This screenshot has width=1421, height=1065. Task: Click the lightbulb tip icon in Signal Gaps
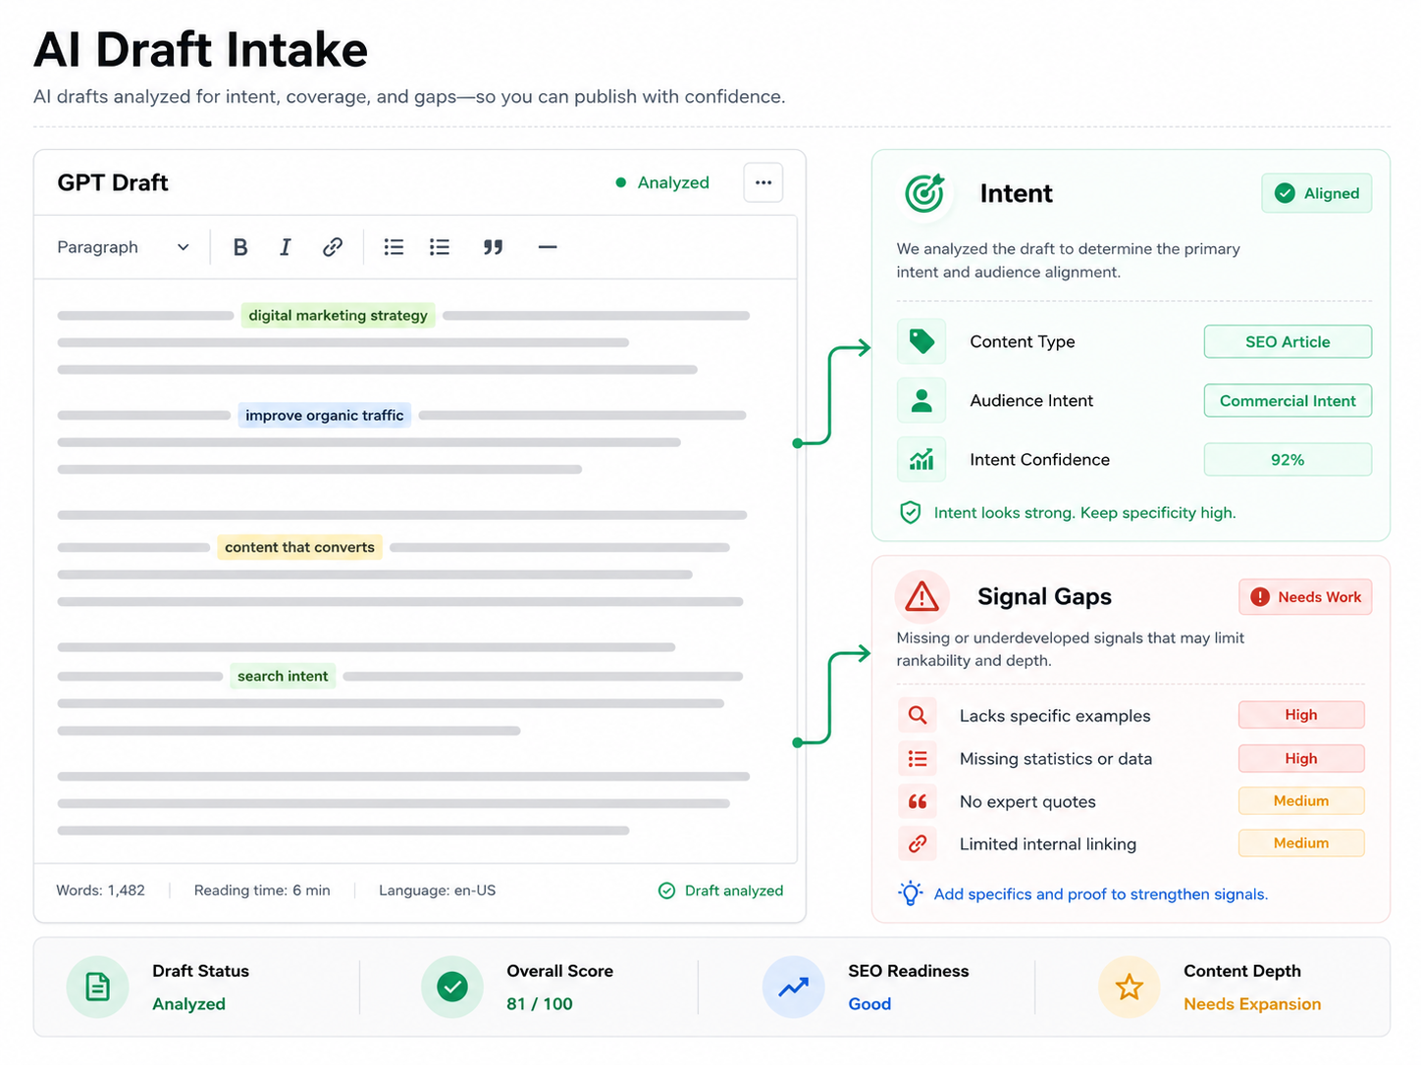[x=911, y=893]
